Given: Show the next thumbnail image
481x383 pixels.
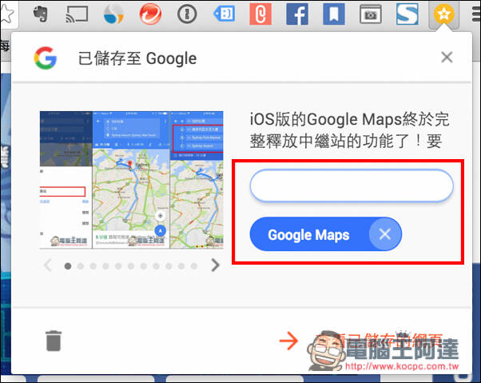Looking at the screenshot, I should point(216,265).
